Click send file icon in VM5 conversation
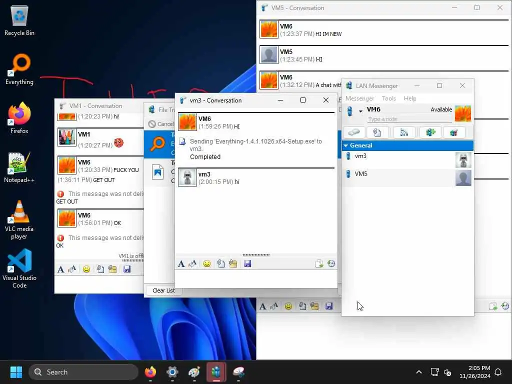Image resolution: width=512 pixels, height=384 pixels. [x=302, y=306]
